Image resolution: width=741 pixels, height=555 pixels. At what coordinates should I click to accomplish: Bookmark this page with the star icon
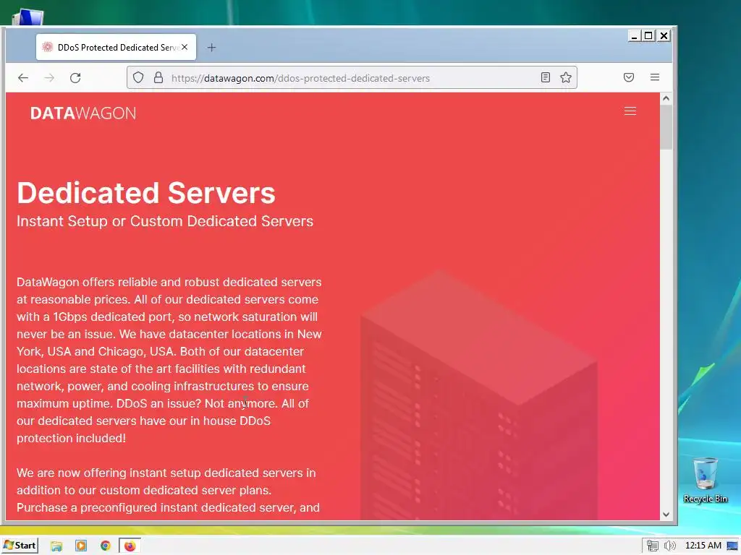(x=566, y=77)
